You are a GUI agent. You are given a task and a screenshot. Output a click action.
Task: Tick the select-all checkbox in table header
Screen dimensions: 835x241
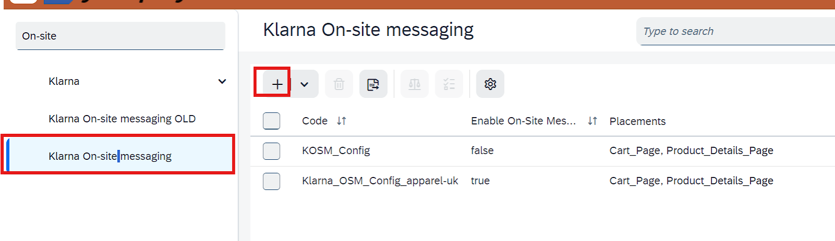271,121
